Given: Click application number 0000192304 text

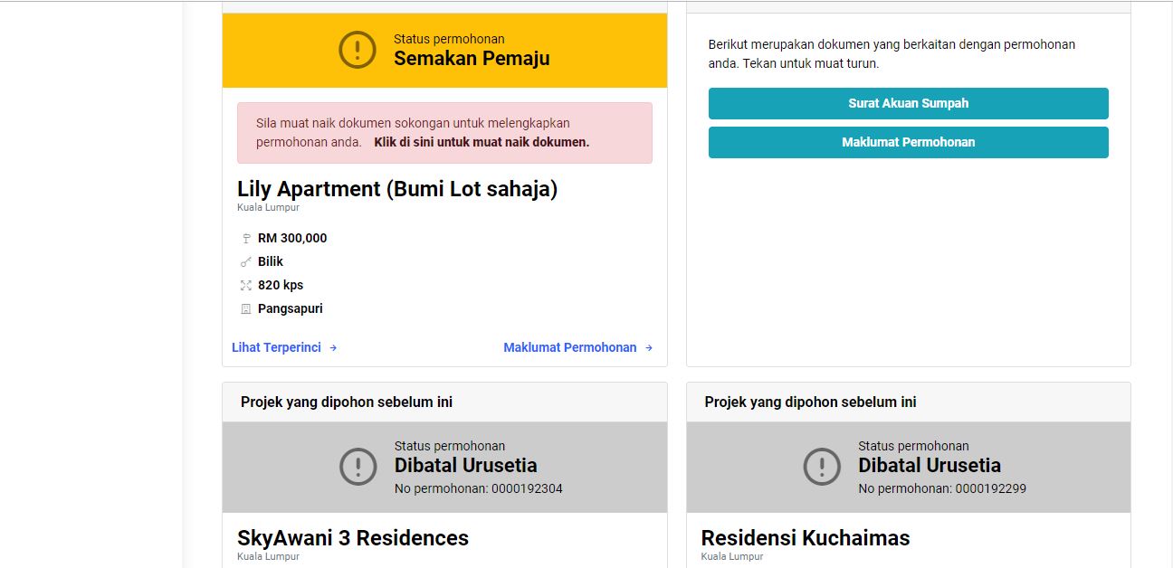Looking at the screenshot, I should tap(479, 488).
